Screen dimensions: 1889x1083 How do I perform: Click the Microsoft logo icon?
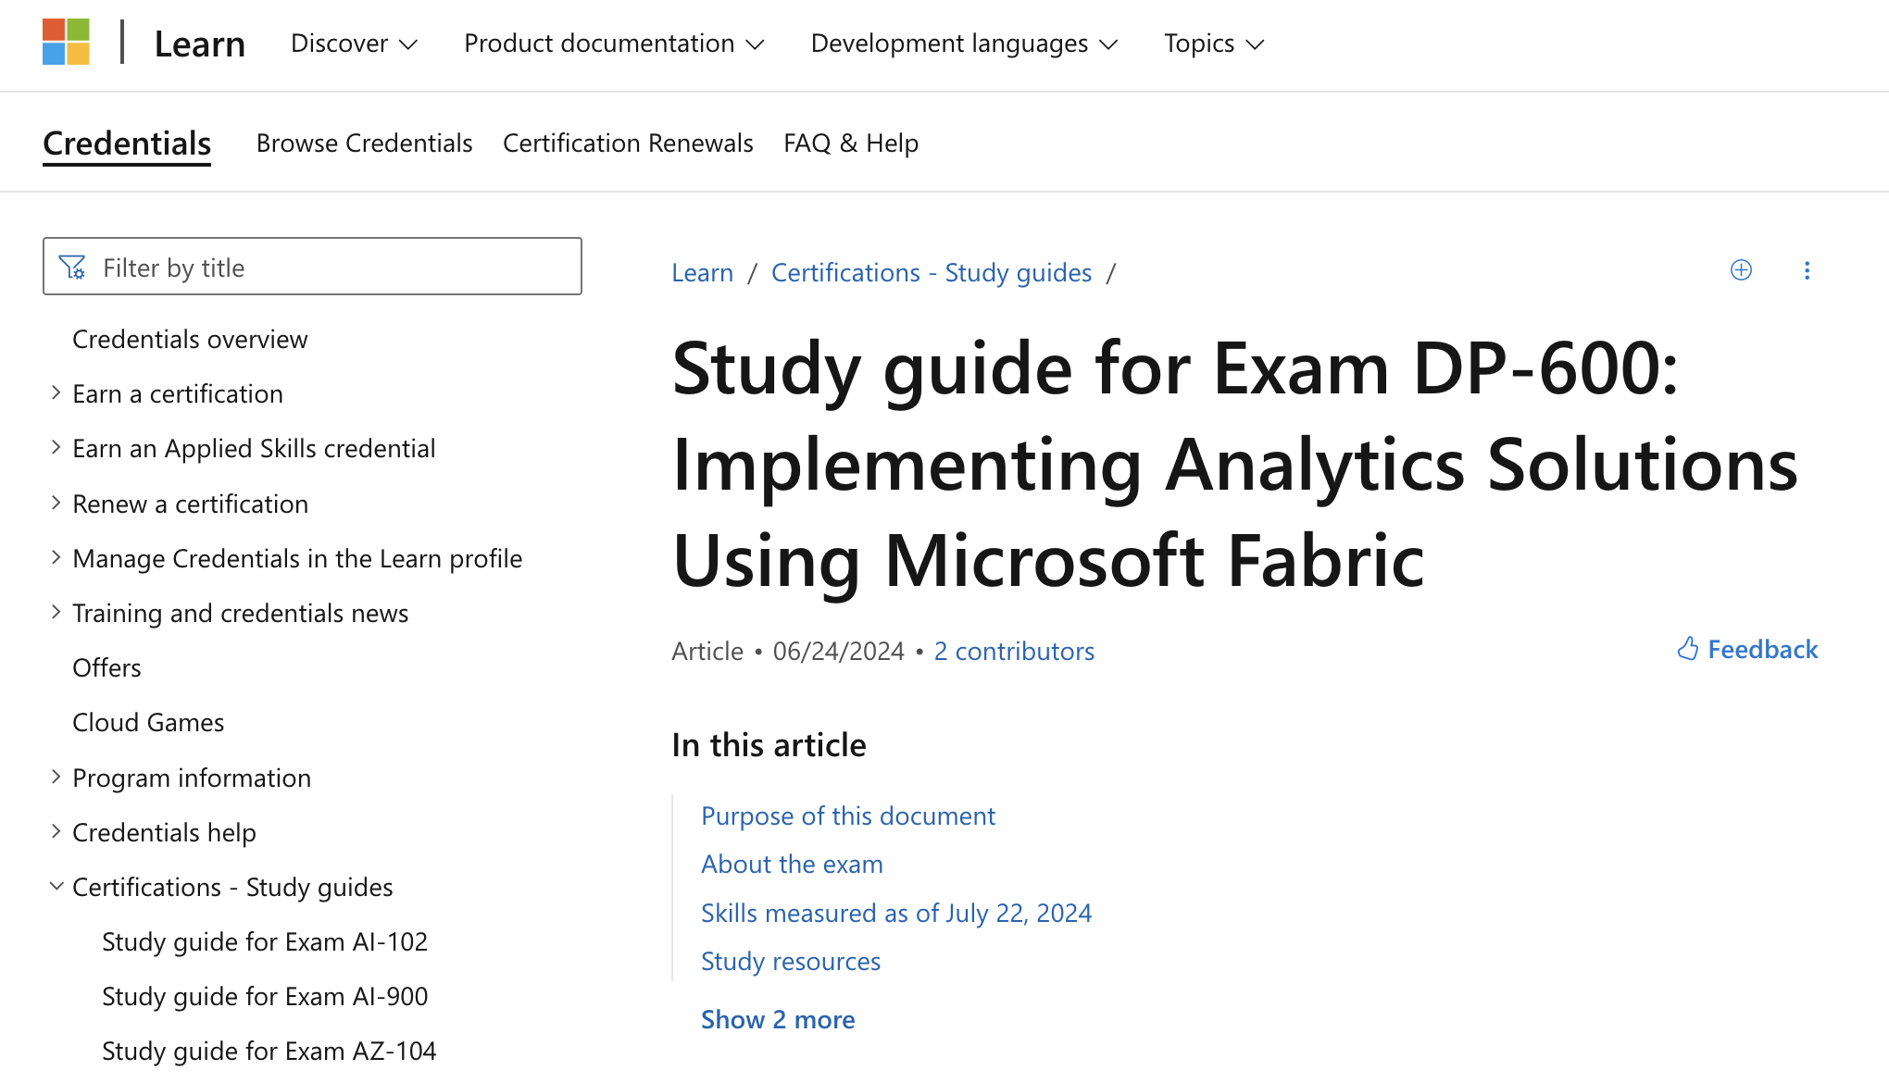click(x=66, y=42)
